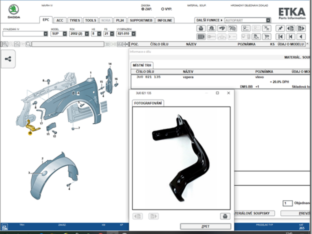Click the share icon in left sidebar
Image resolution: width=312 pixels, height=234 pixels.
(x=8, y=59)
